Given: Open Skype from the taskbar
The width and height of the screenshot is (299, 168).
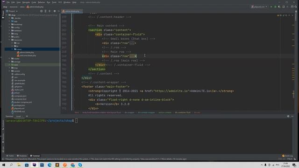Looking at the screenshot, I should pos(80,165).
